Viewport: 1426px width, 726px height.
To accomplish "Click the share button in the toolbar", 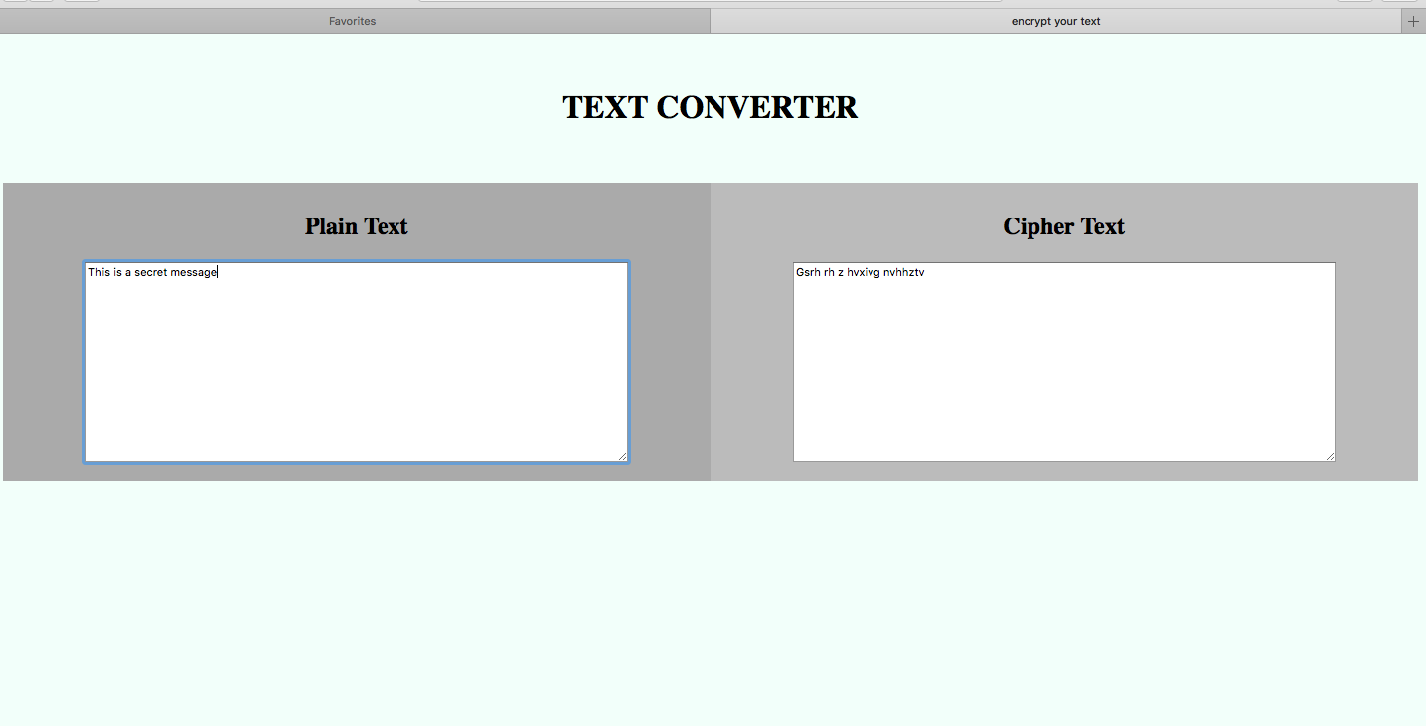I will point(1354,2).
